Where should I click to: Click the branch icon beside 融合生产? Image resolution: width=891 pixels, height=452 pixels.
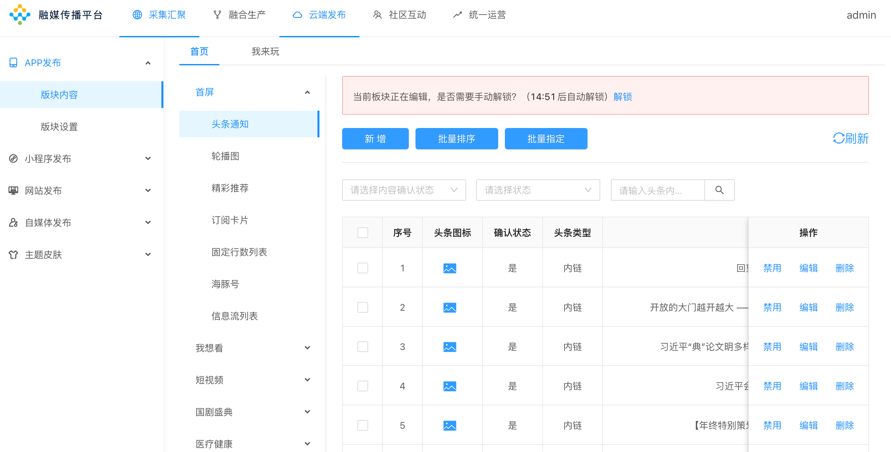click(217, 15)
